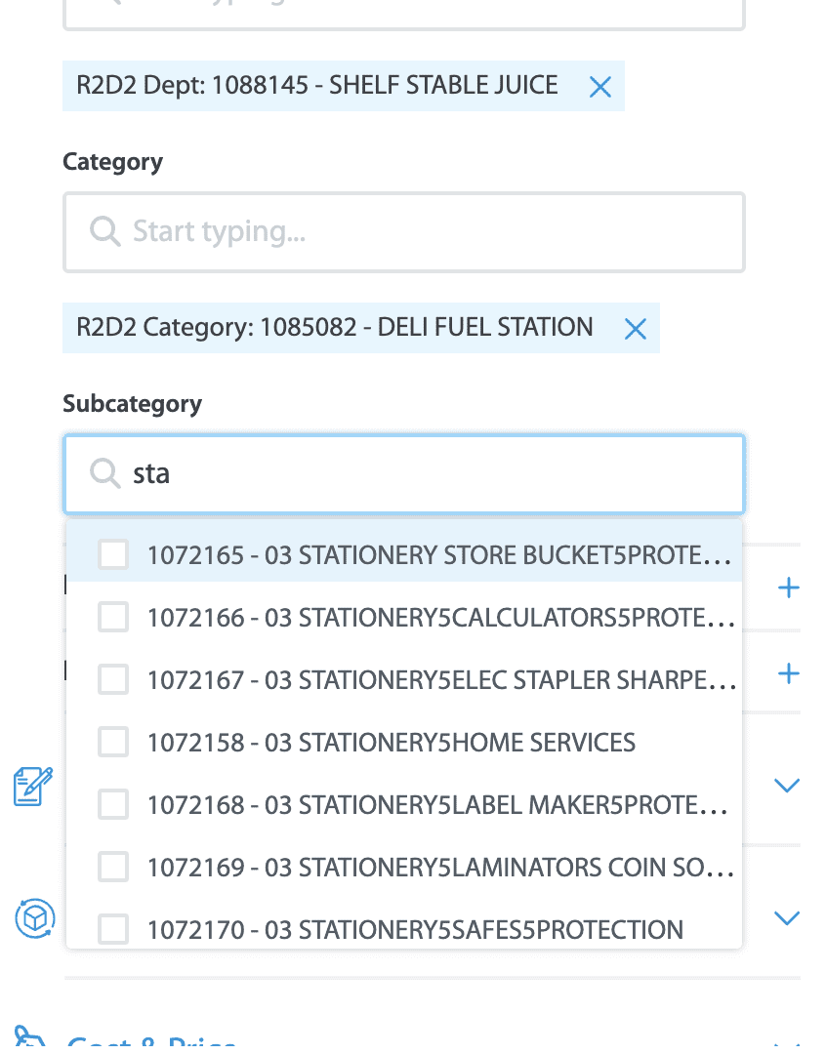The height and width of the screenshot is (1054, 826).
Task: Select the 1072168 STATIONERY5LABEL MAKER entry
Action: click(x=404, y=804)
